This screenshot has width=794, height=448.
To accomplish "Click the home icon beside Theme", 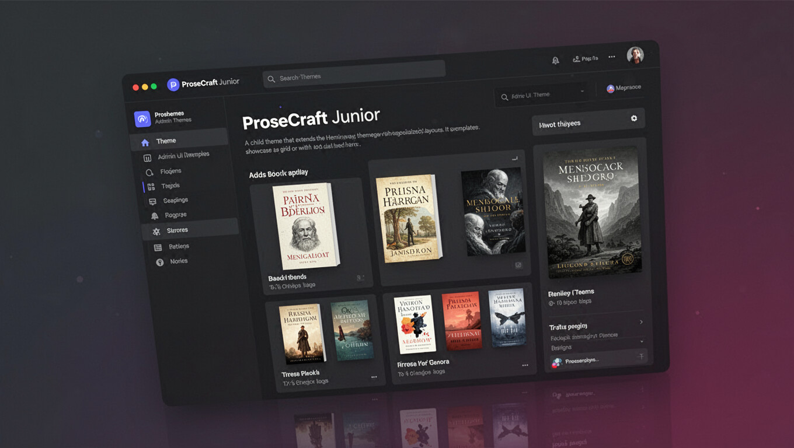I will pyautogui.click(x=145, y=142).
